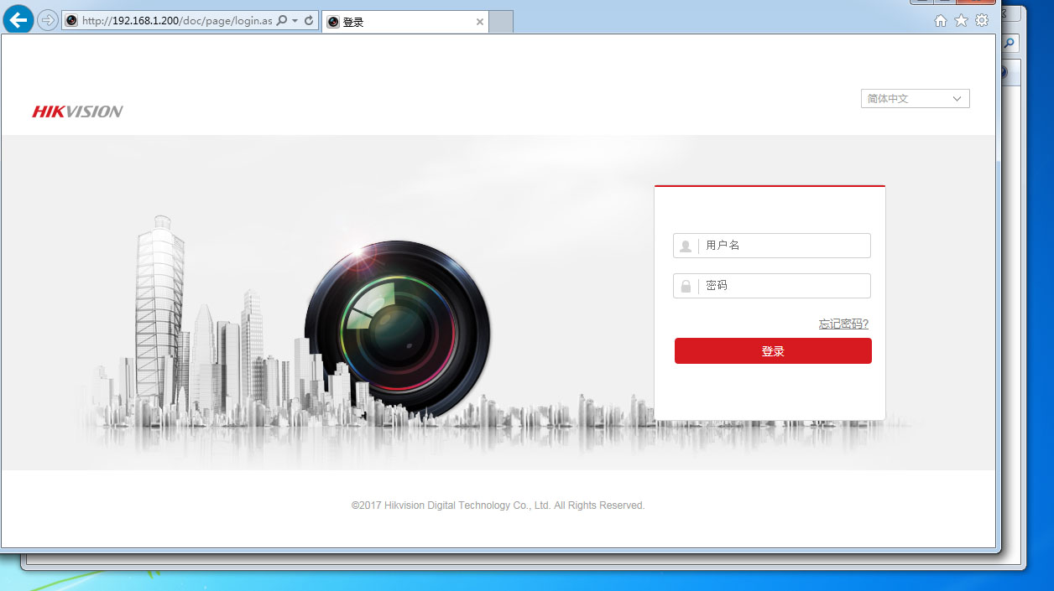Open Favorites with the star icon
The image size is (1054, 591).
pyautogui.click(x=961, y=20)
